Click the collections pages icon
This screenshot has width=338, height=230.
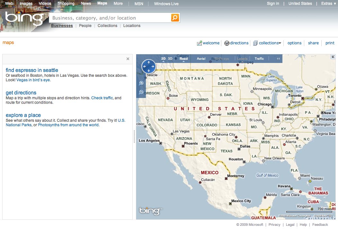coord(255,43)
